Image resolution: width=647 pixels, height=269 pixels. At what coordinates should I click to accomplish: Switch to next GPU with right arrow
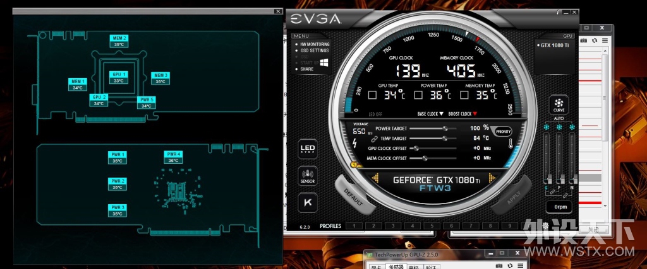click(x=492, y=178)
